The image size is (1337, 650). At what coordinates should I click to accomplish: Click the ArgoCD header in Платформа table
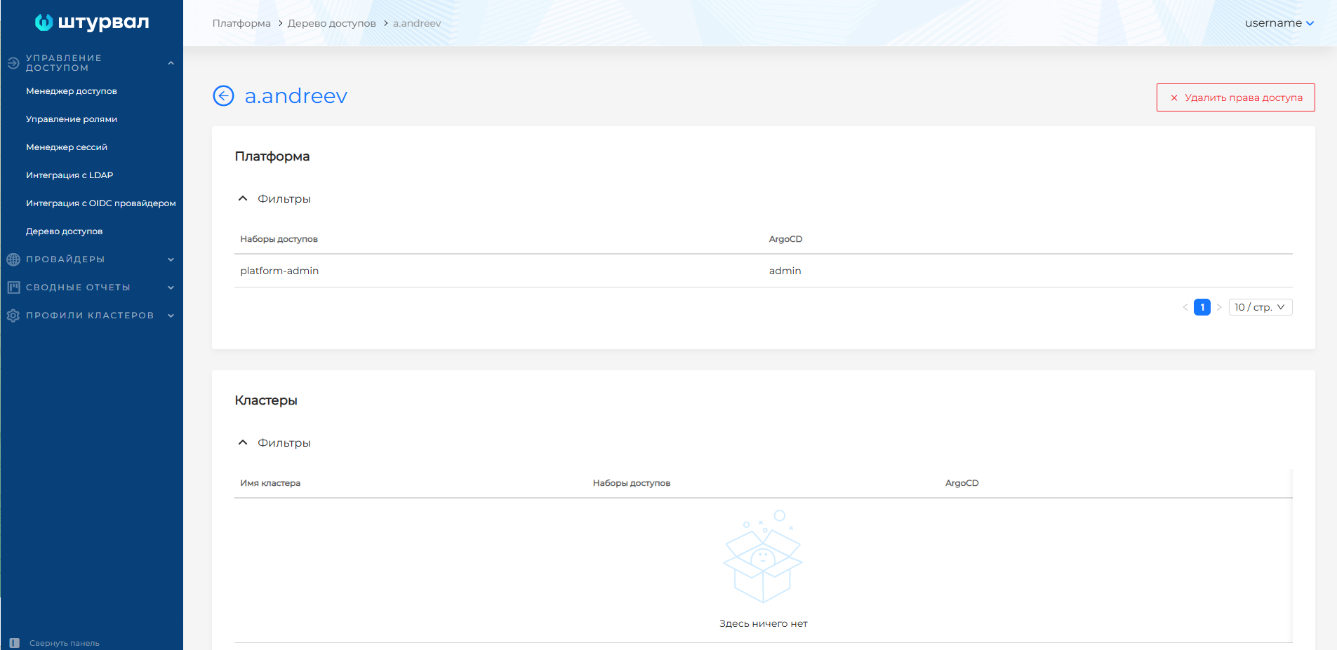(x=786, y=239)
